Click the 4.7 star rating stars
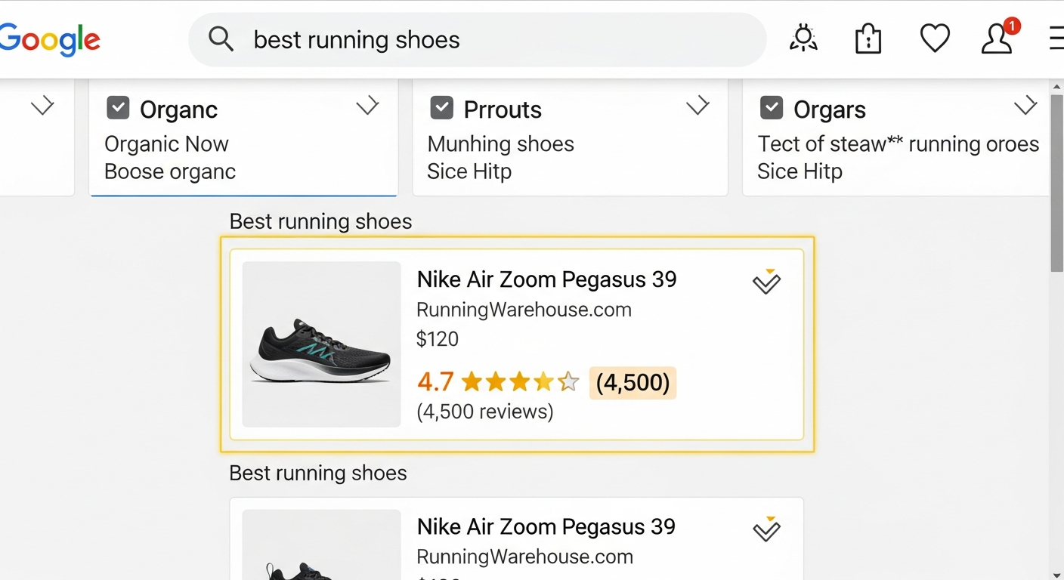Screen dimensions: 1064x580 tap(519, 382)
